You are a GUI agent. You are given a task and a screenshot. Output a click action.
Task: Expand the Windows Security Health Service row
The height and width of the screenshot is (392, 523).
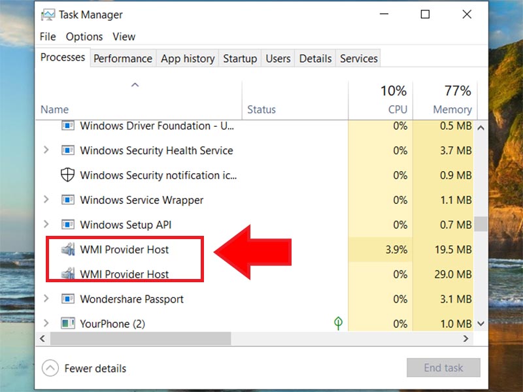[46, 150]
